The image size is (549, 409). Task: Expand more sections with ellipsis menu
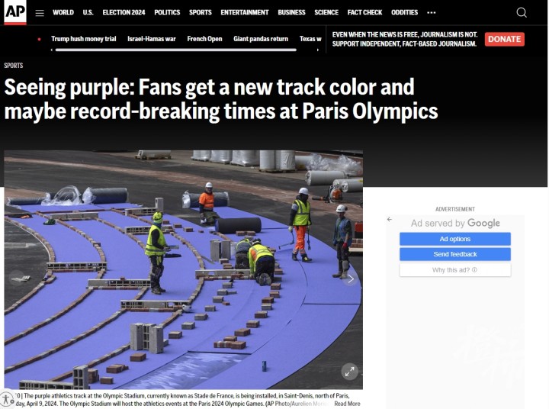point(432,13)
